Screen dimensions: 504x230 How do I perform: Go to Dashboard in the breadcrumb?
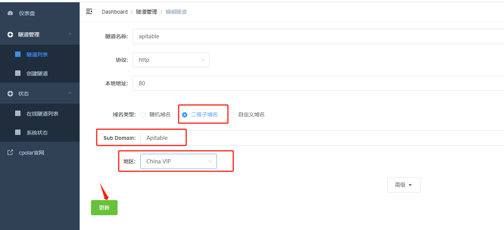(x=115, y=12)
